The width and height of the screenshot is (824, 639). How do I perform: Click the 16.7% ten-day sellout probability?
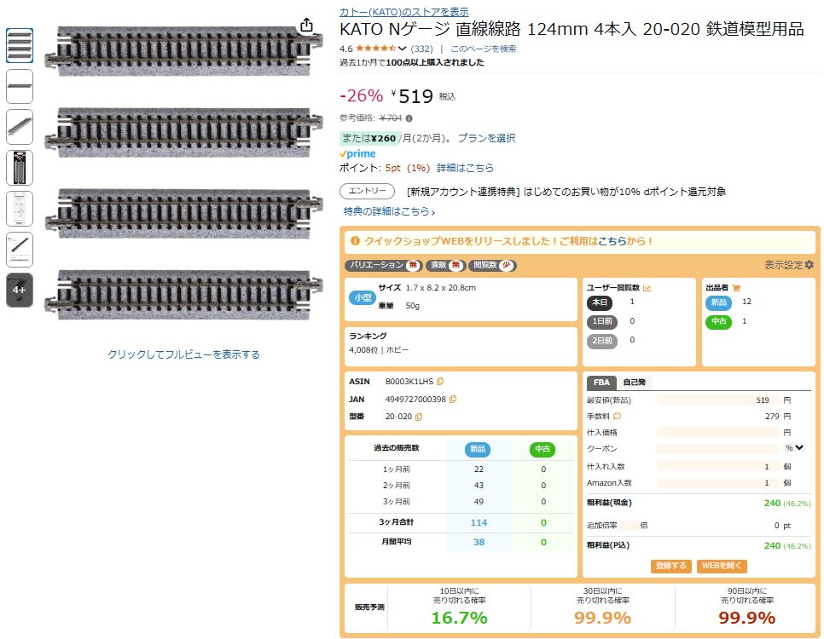pos(459,618)
